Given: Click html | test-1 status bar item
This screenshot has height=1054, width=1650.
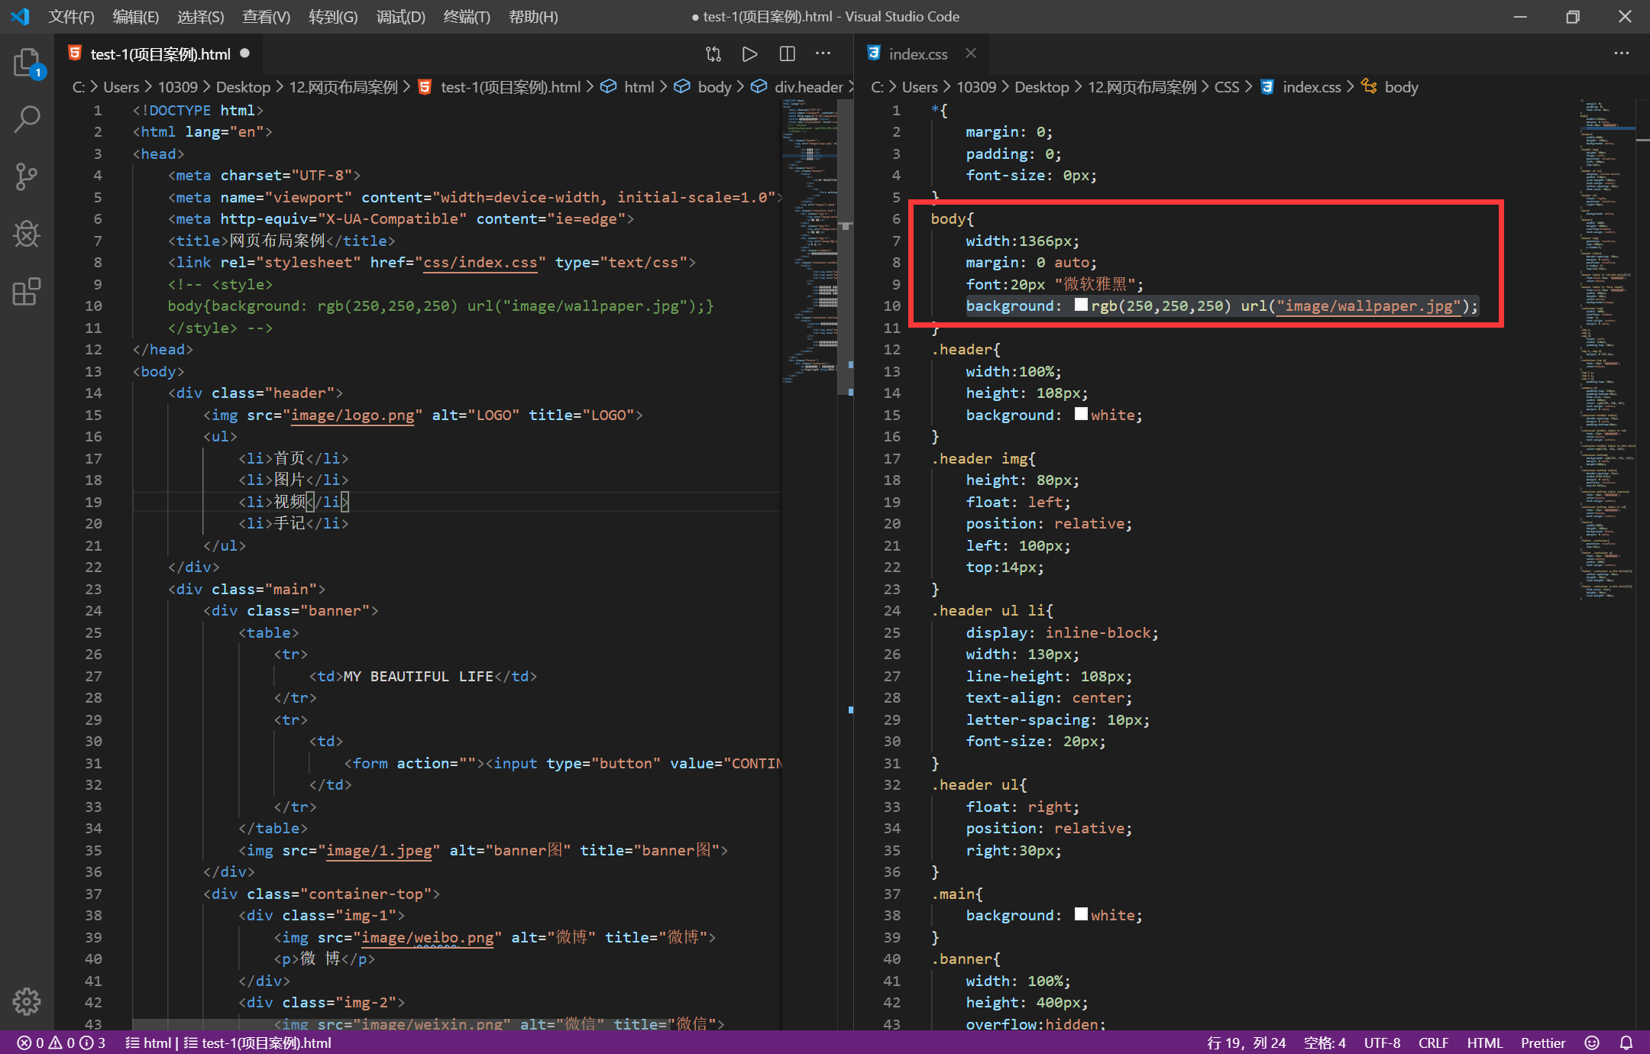Looking at the screenshot, I should point(228,1043).
